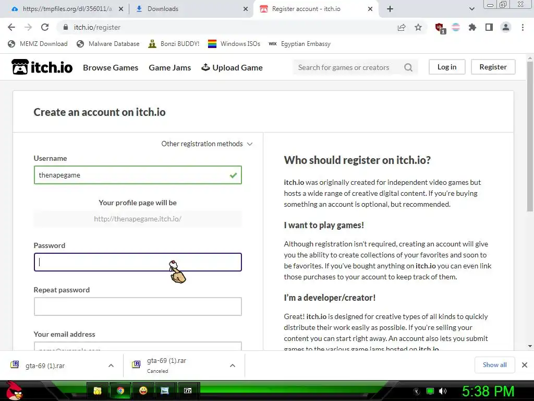Click the Log in button
The width and height of the screenshot is (534, 401).
[447, 67]
